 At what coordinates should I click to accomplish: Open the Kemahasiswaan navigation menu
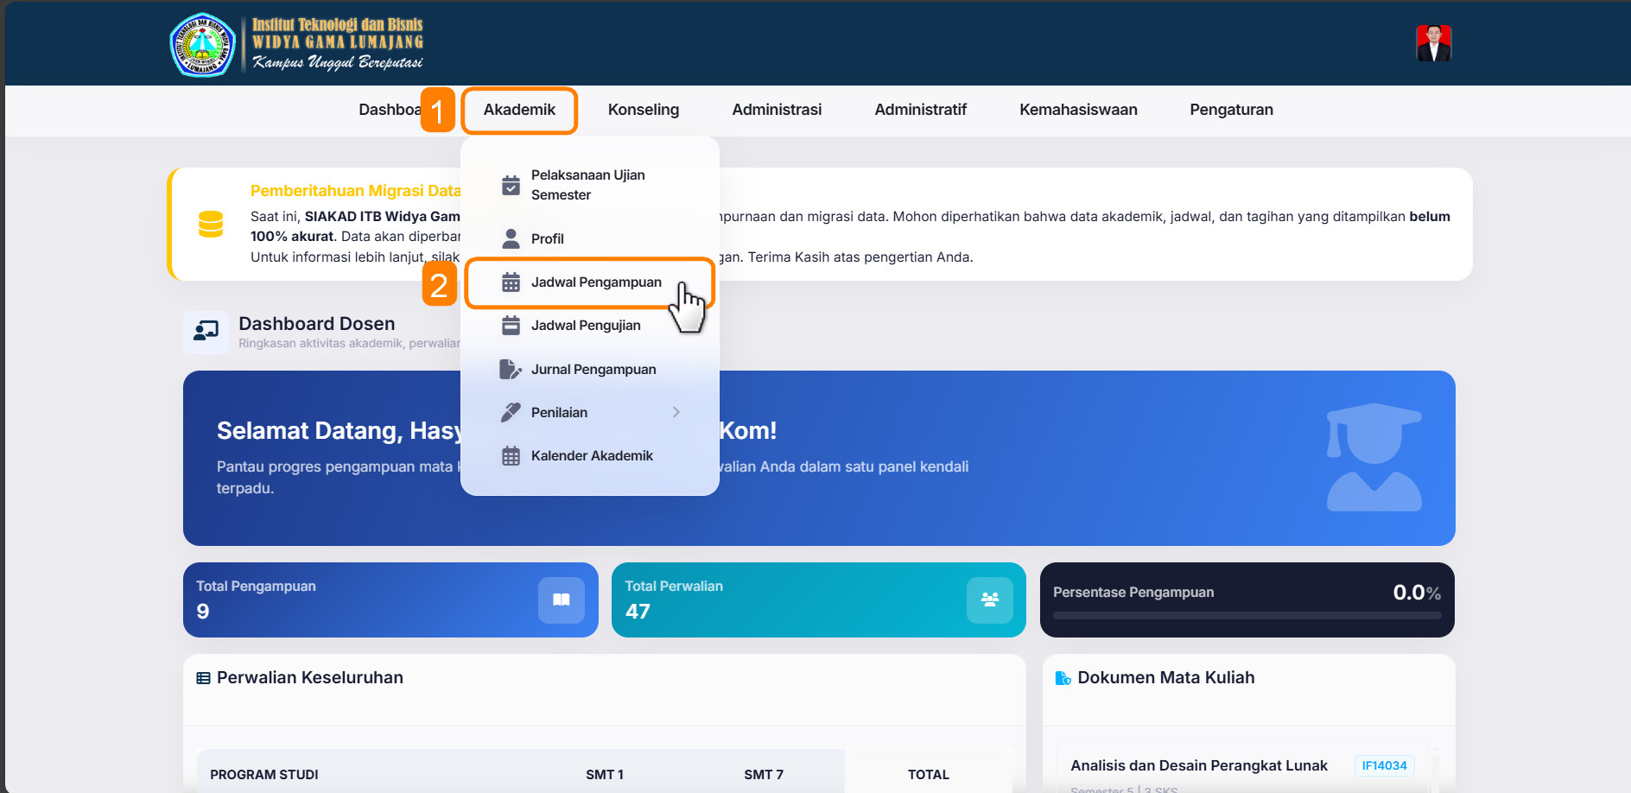click(1077, 110)
